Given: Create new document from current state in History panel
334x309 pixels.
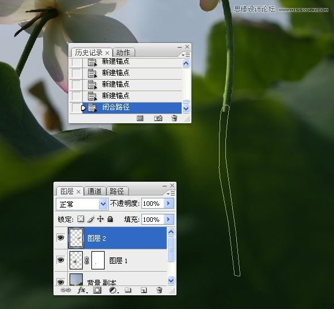Looking at the screenshot, I should pyautogui.click(x=140, y=118).
